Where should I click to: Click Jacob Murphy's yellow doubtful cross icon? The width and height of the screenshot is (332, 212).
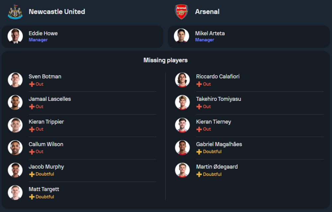click(x=32, y=174)
